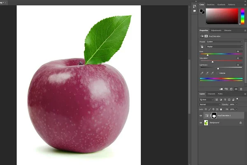Switch to the Channels tab

tap(211, 94)
